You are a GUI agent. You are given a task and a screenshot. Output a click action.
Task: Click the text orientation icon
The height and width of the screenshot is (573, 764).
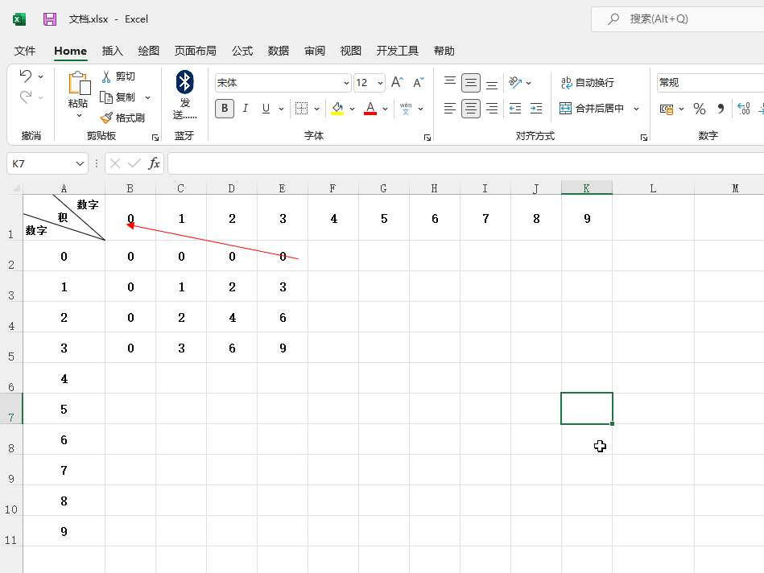[x=515, y=82]
